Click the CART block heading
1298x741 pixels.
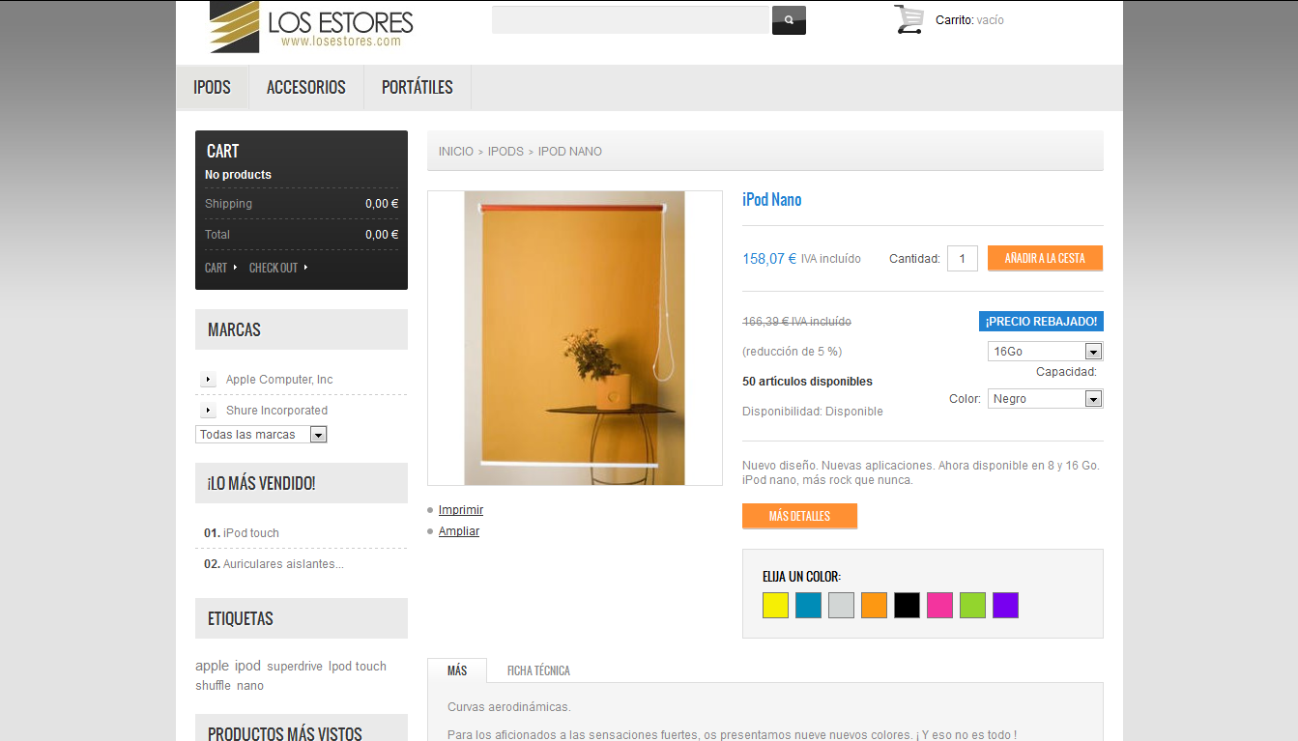pos(223,152)
